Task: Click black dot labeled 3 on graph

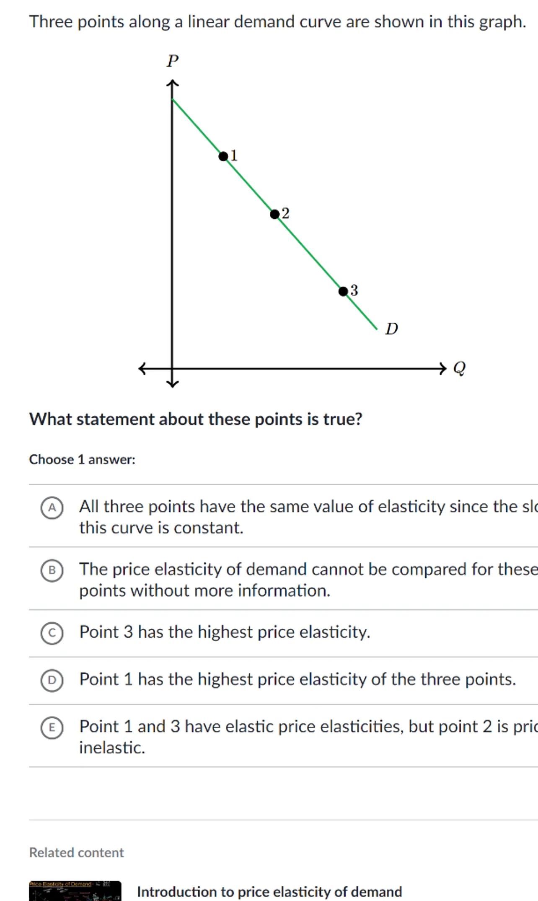Action: coord(343,291)
